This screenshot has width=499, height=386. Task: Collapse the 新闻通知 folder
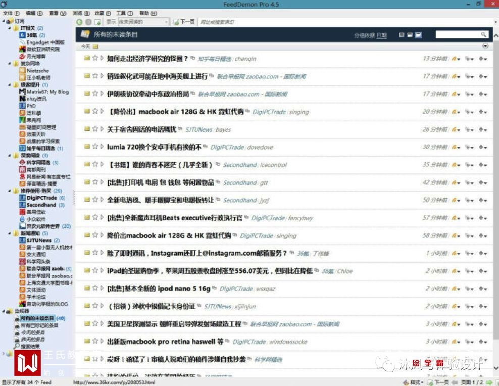click(x=10, y=233)
